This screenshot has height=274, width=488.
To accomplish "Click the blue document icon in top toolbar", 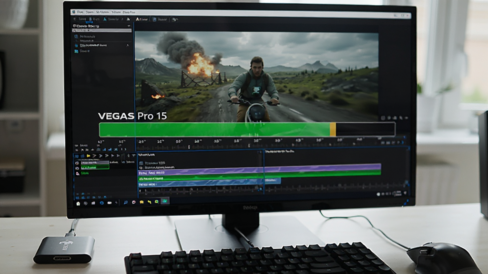I will [x=91, y=19].
